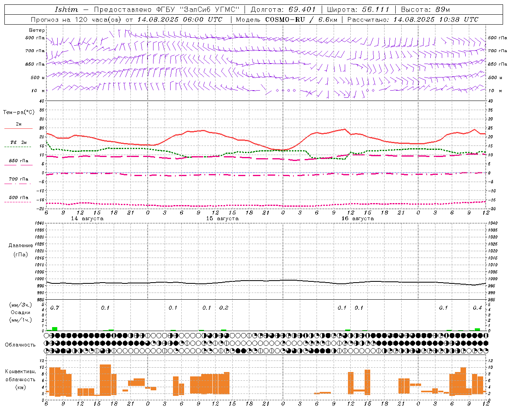Select the precipitation value 0.7

coord(55,308)
